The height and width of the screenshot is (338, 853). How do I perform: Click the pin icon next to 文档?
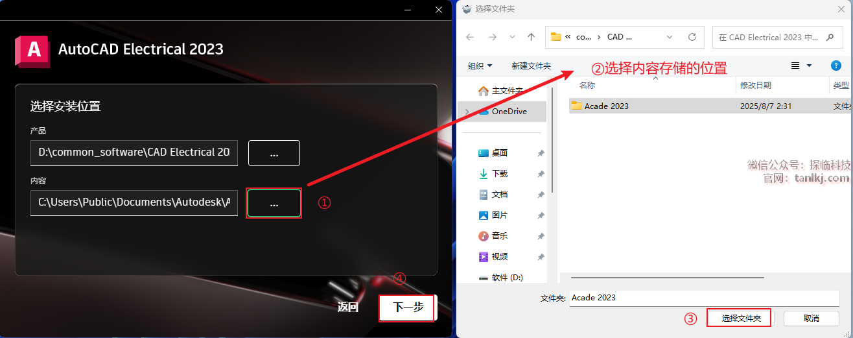coord(541,195)
